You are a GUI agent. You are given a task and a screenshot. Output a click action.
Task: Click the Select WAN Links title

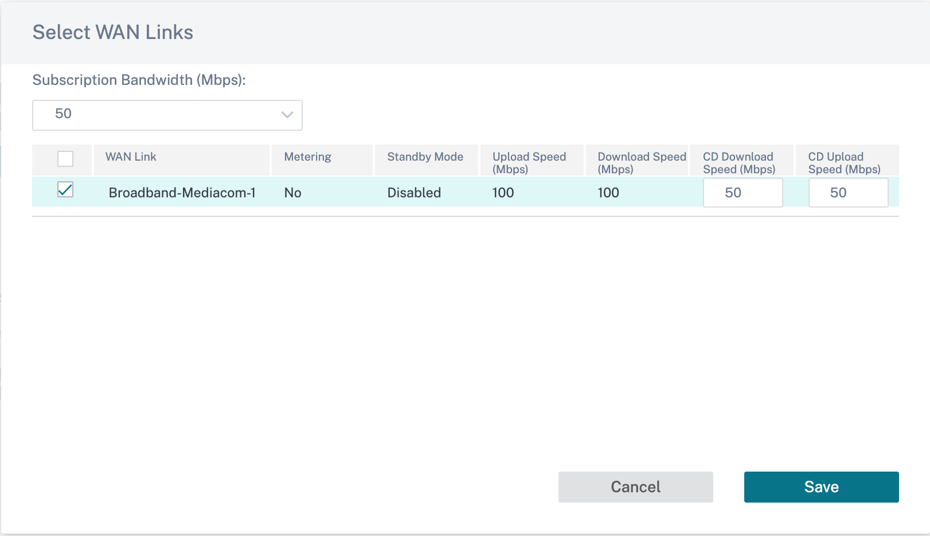click(112, 32)
